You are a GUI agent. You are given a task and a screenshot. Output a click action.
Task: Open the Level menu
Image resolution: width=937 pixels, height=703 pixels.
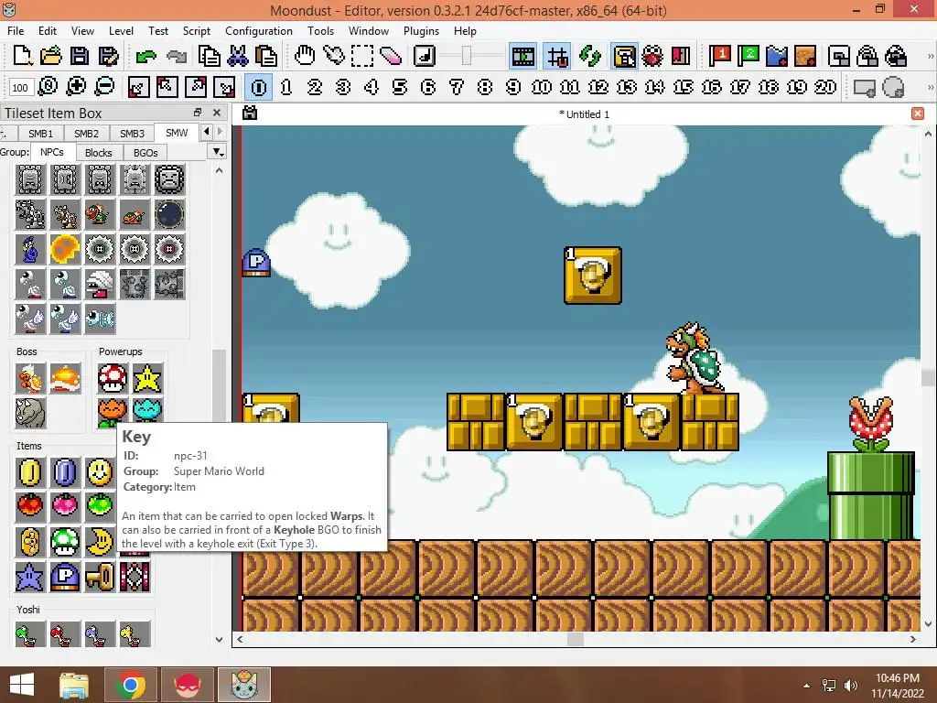[x=121, y=30]
